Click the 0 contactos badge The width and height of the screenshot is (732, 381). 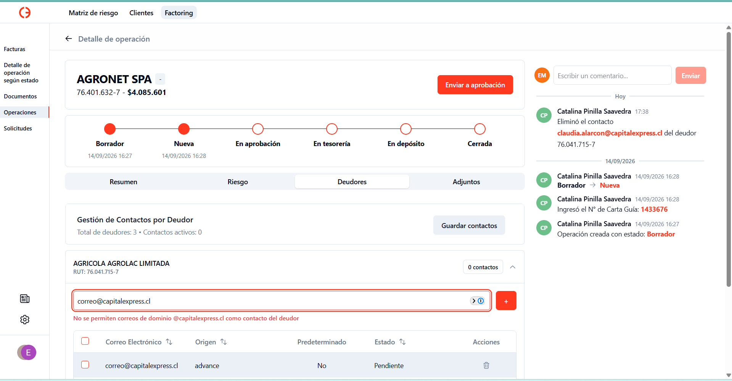(483, 267)
